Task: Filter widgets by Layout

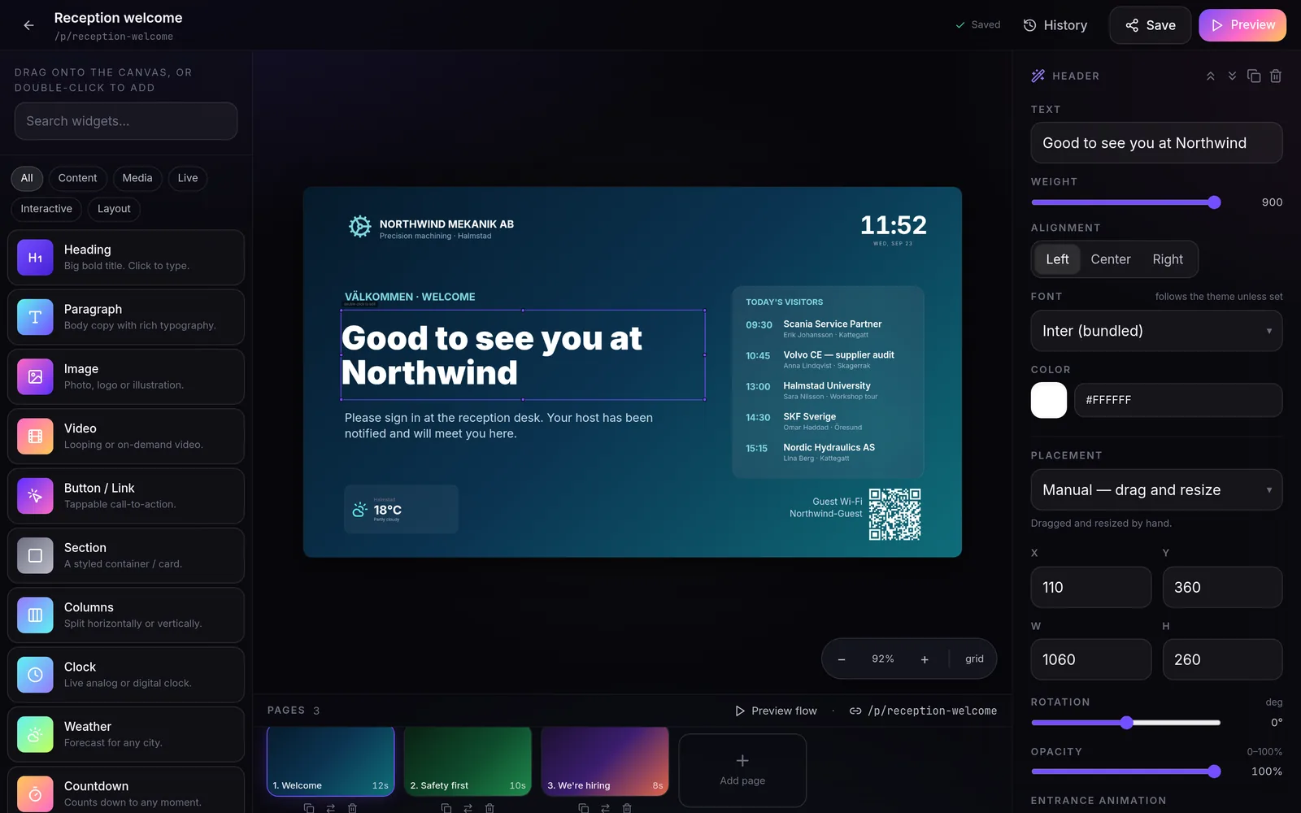Action: pos(114,209)
